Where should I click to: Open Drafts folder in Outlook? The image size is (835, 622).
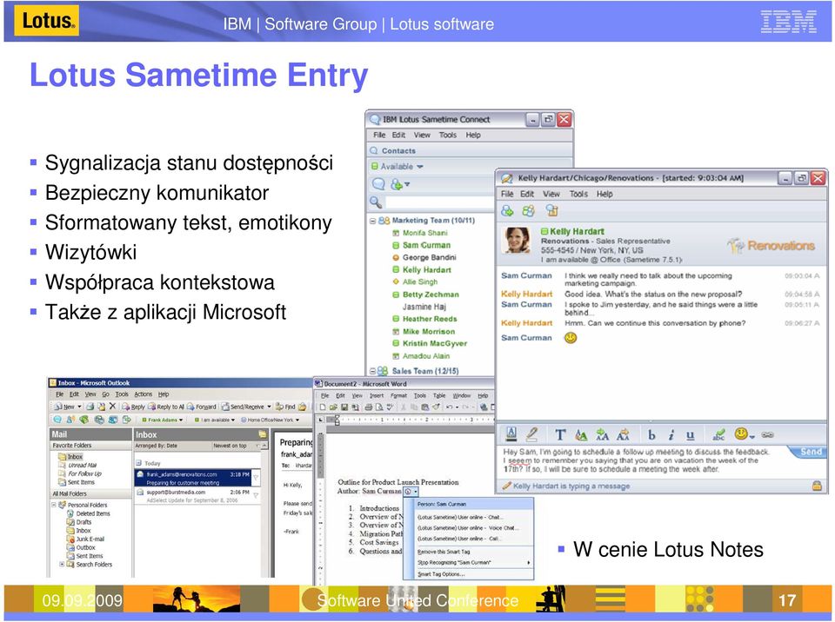pos(79,522)
